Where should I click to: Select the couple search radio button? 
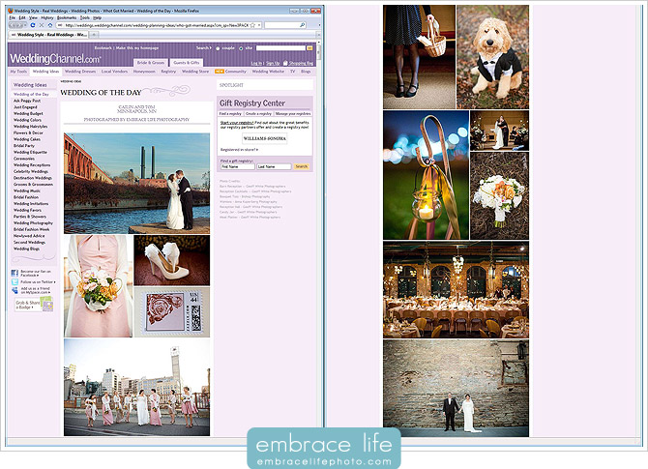218,48
